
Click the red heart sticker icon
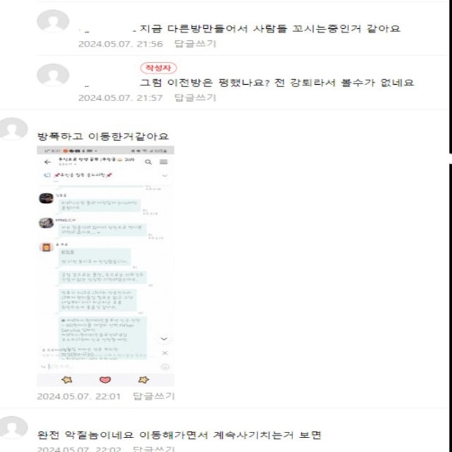[105, 380]
